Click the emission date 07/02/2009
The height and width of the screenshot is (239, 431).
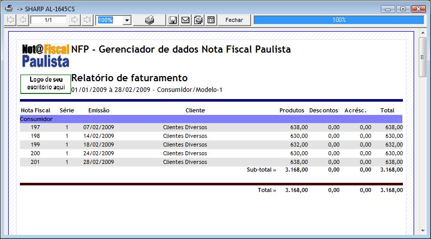coord(99,128)
